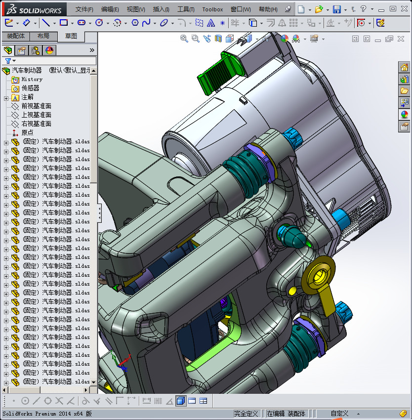
Task: Open the DisplayManager color wheel tab
Action: pos(49,50)
